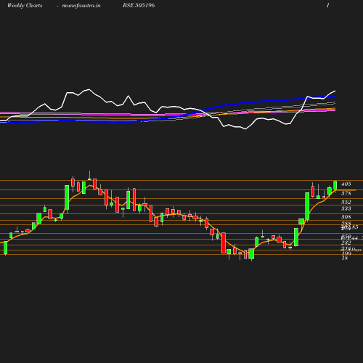The height and width of the screenshot is (363, 363).
Task: Select the 333 price level label
Action: click(346, 208)
